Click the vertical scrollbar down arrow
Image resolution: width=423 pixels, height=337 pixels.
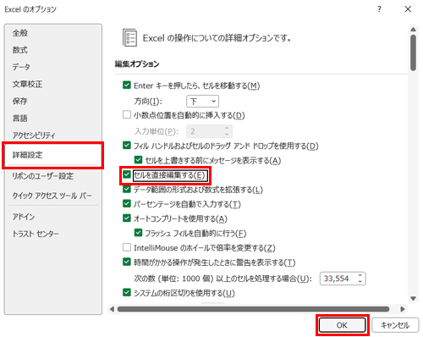[x=414, y=298]
